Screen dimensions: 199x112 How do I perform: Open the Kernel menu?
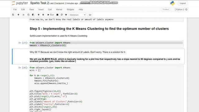pos(59,10)
